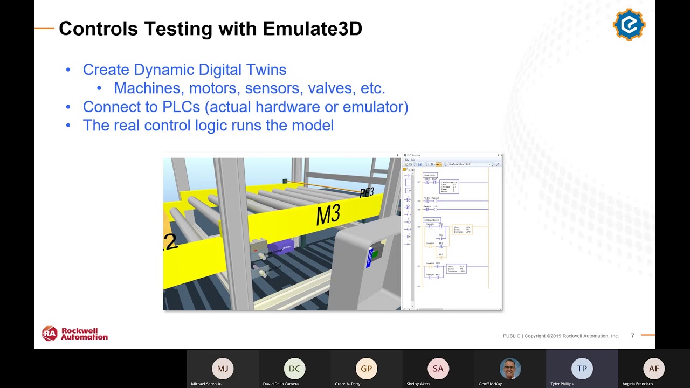Open File menu in PLC Template window
The image size is (690, 388).
pyautogui.click(x=407, y=160)
